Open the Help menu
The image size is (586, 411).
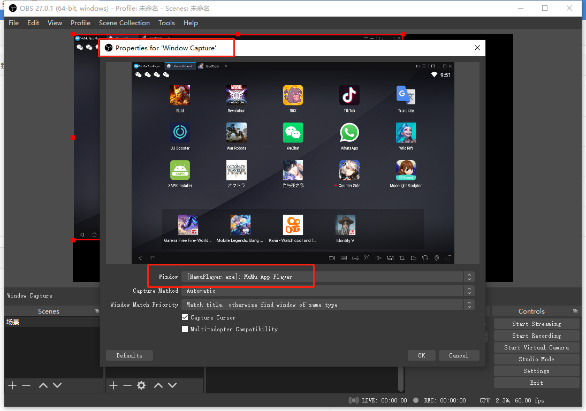coord(191,23)
